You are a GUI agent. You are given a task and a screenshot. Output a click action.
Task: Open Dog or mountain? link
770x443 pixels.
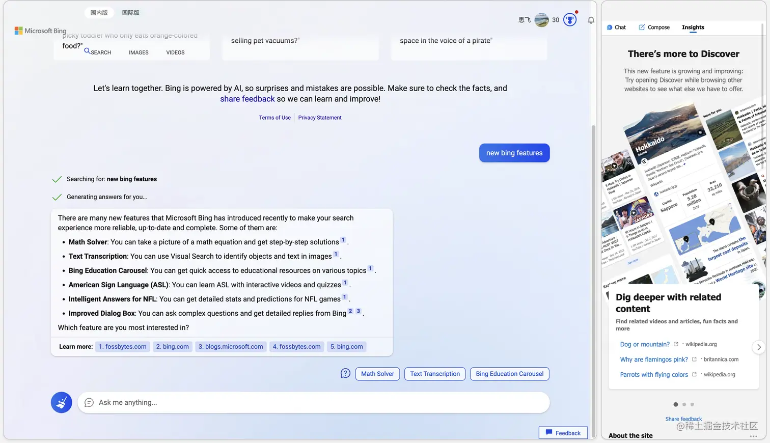645,344
